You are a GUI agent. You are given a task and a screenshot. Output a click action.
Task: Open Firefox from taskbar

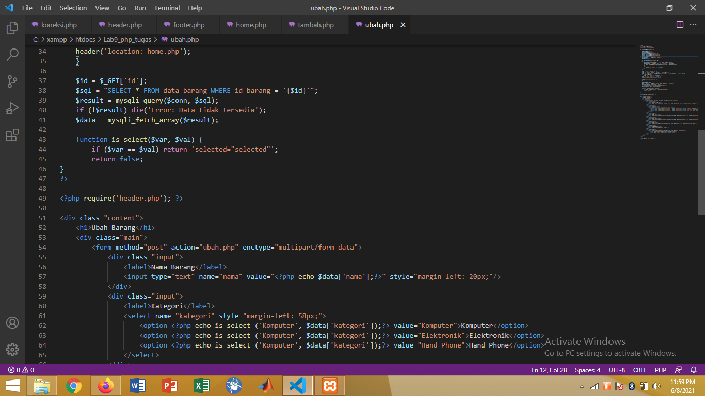(x=106, y=386)
